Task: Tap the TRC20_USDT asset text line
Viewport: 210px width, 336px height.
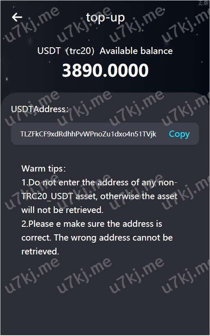Action: (99, 196)
